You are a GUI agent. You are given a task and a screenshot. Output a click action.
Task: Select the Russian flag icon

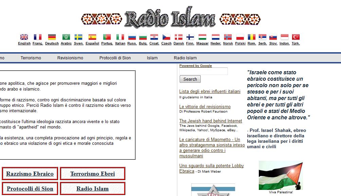pos(132,37)
